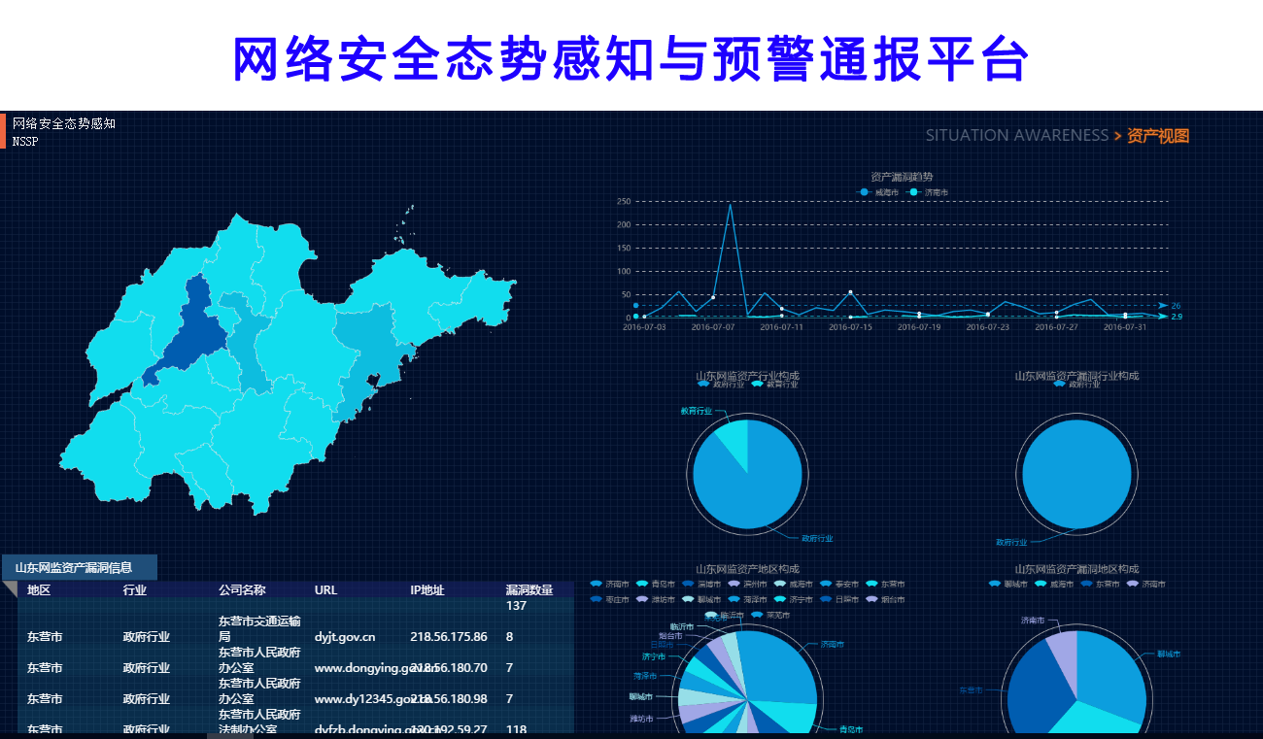Toggle 威海市 legend in 山东网监资产漏洞地区构成 chart
Image resolution: width=1263 pixels, height=739 pixels.
click(x=1054, y=585)
